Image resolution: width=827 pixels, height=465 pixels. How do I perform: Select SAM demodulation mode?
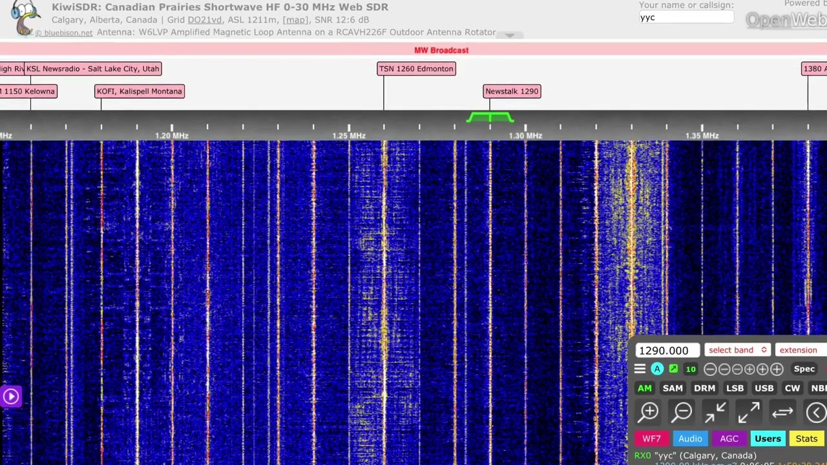click(673, 388)
